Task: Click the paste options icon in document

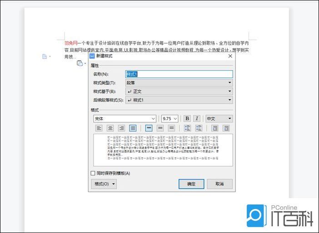Action: [80, 63]
